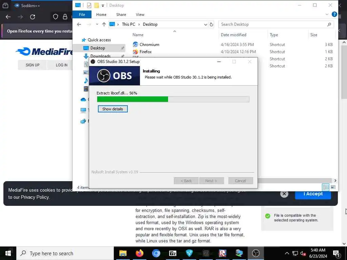Select Music icon in Explorer sidebar
Image resolution: width=347 pixels, height=260 pixels.
click(x=86, y=81)
